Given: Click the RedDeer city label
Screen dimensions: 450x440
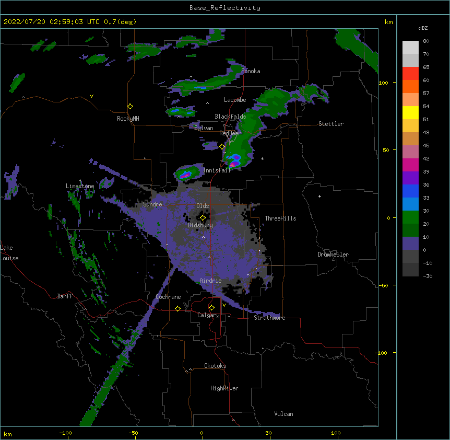Looking at the screenshot, I should tap(230, 133).
